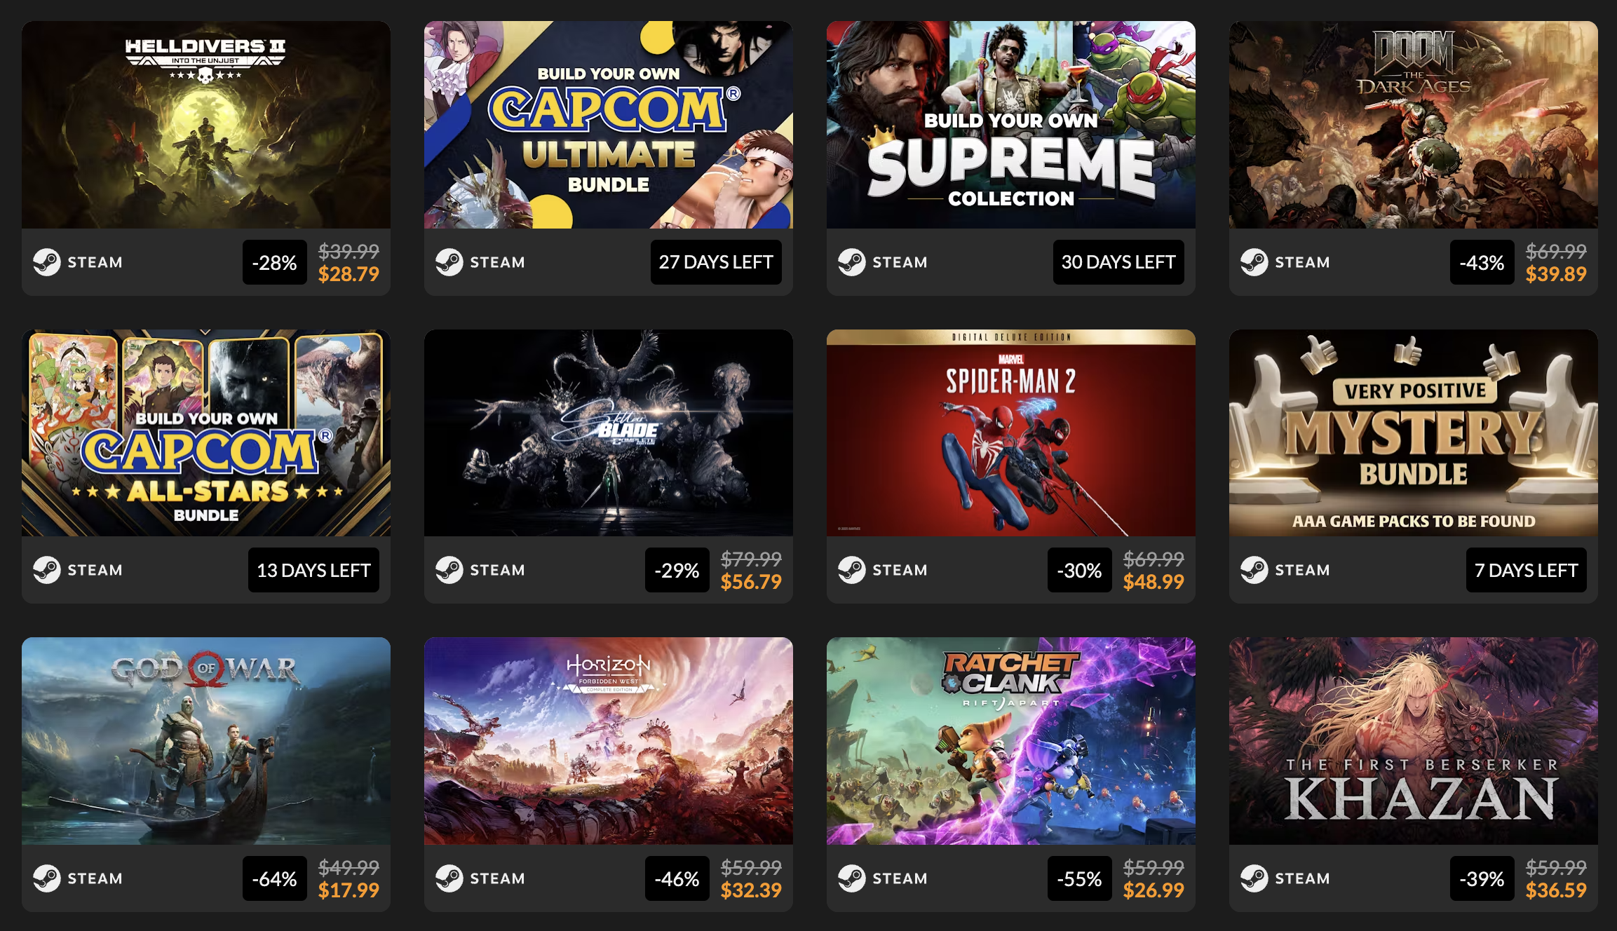Open the Build Your Own Supreme Collection
Image resolution: width=1617 pixels, height=931 pixels.
tap(1011, 125)
